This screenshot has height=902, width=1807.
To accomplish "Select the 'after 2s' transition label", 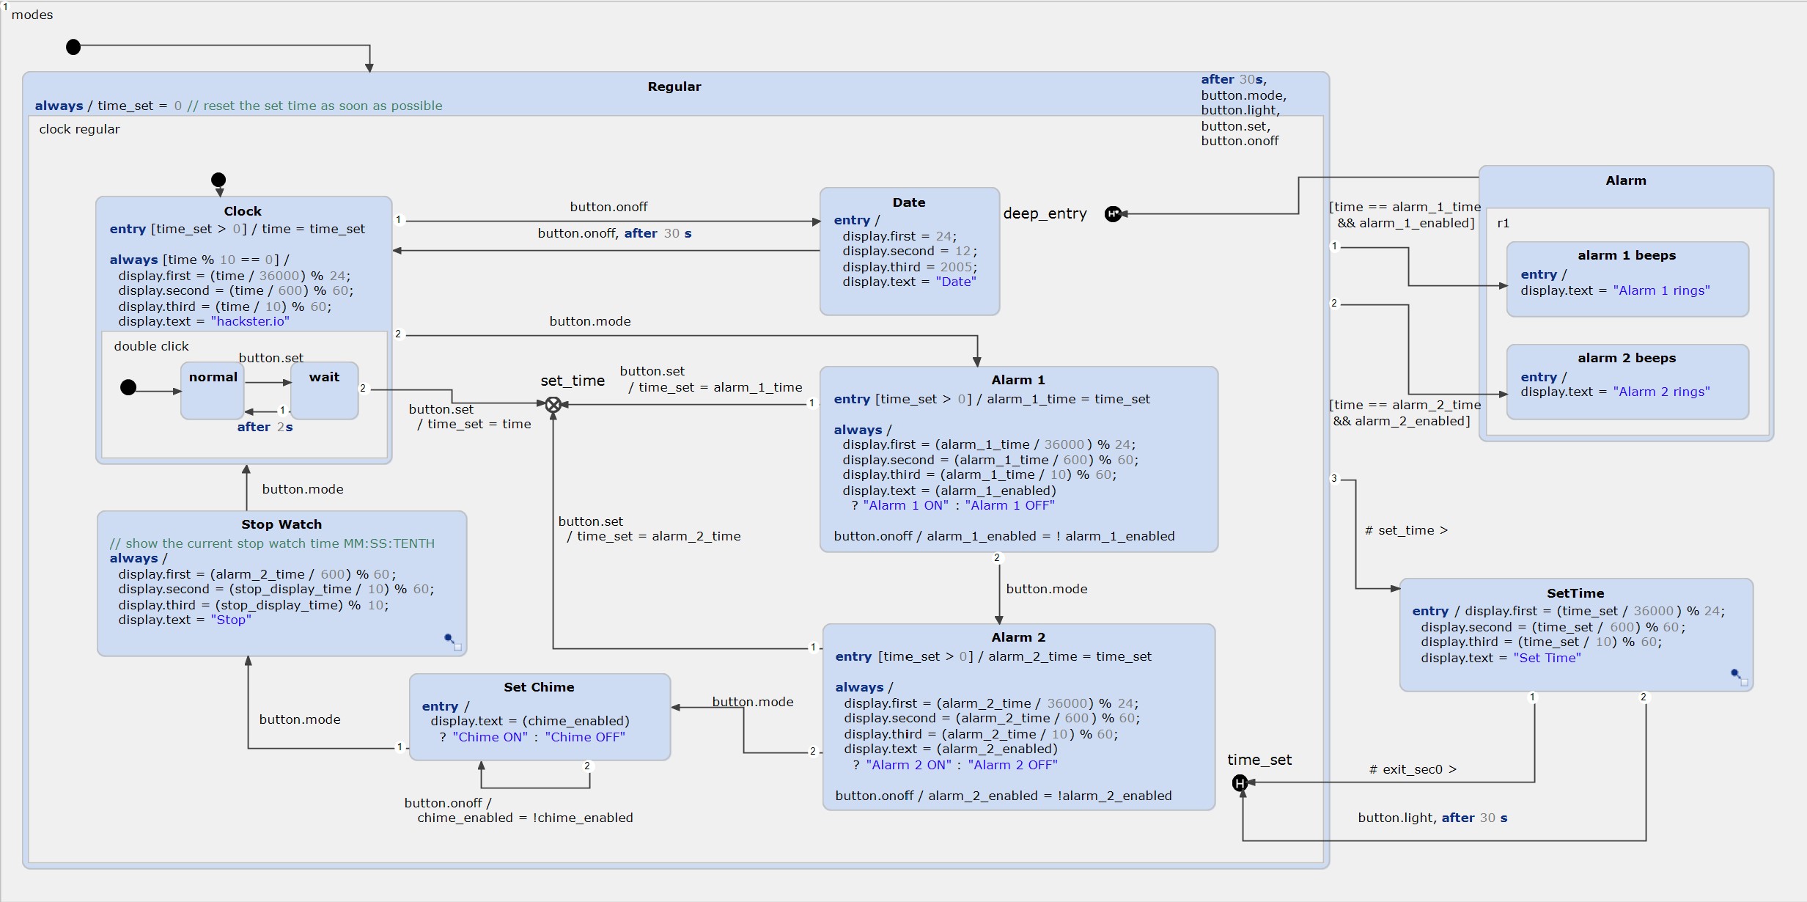I will [x=265, y=427].
